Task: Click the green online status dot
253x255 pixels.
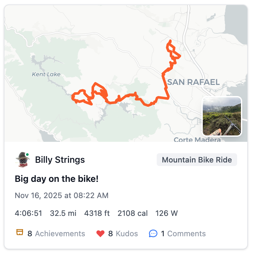Action: (x=28, y=155)
